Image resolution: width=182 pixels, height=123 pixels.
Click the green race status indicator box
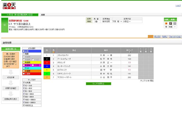pyautogui.click(x=4, y=25)
